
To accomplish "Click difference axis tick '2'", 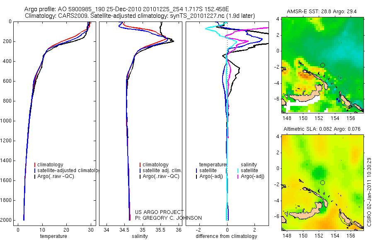I will point(255,230).
